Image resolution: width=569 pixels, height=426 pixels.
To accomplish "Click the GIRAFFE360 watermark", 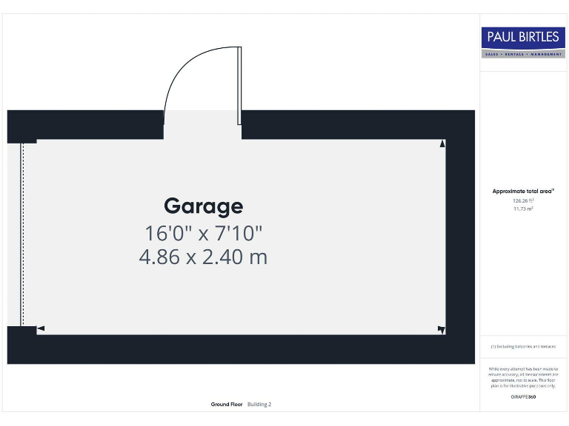I will click(523, 397).
